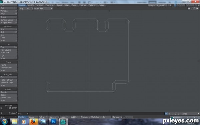Open the Top view type dropdown
The height and width of the screenshot is (125, 200).
click(x=26, y=8)
